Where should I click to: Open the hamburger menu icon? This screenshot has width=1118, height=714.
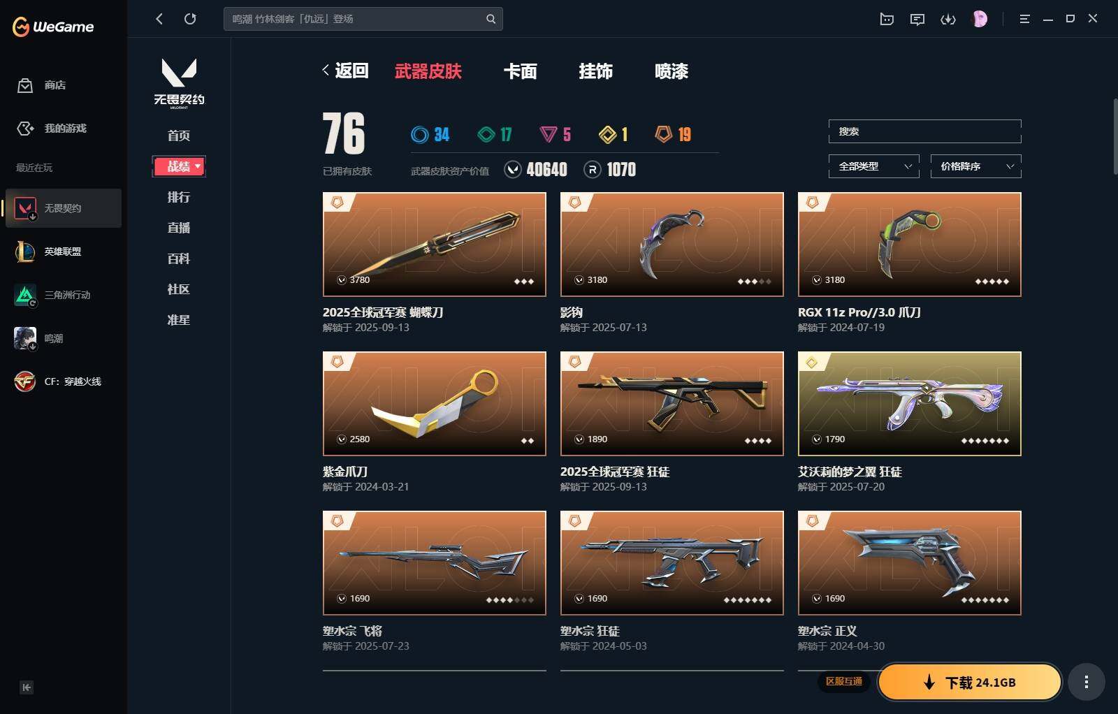pos(1024,19)
